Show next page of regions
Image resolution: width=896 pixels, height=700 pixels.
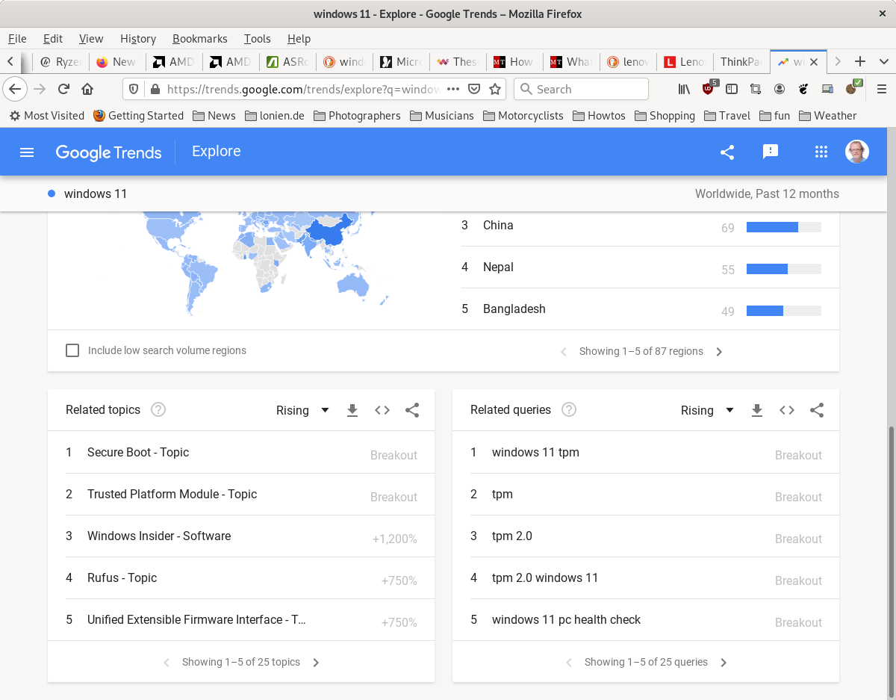pyautogui.click(x=719, y=352)
